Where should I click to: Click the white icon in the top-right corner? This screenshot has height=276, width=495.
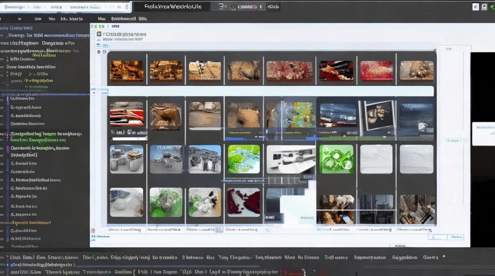point(475,7)
